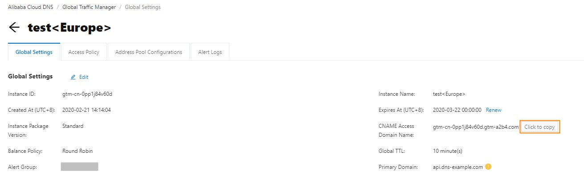Open the Access Policy tab
This screenshot has height=180, width=584.
coord(84,52)
